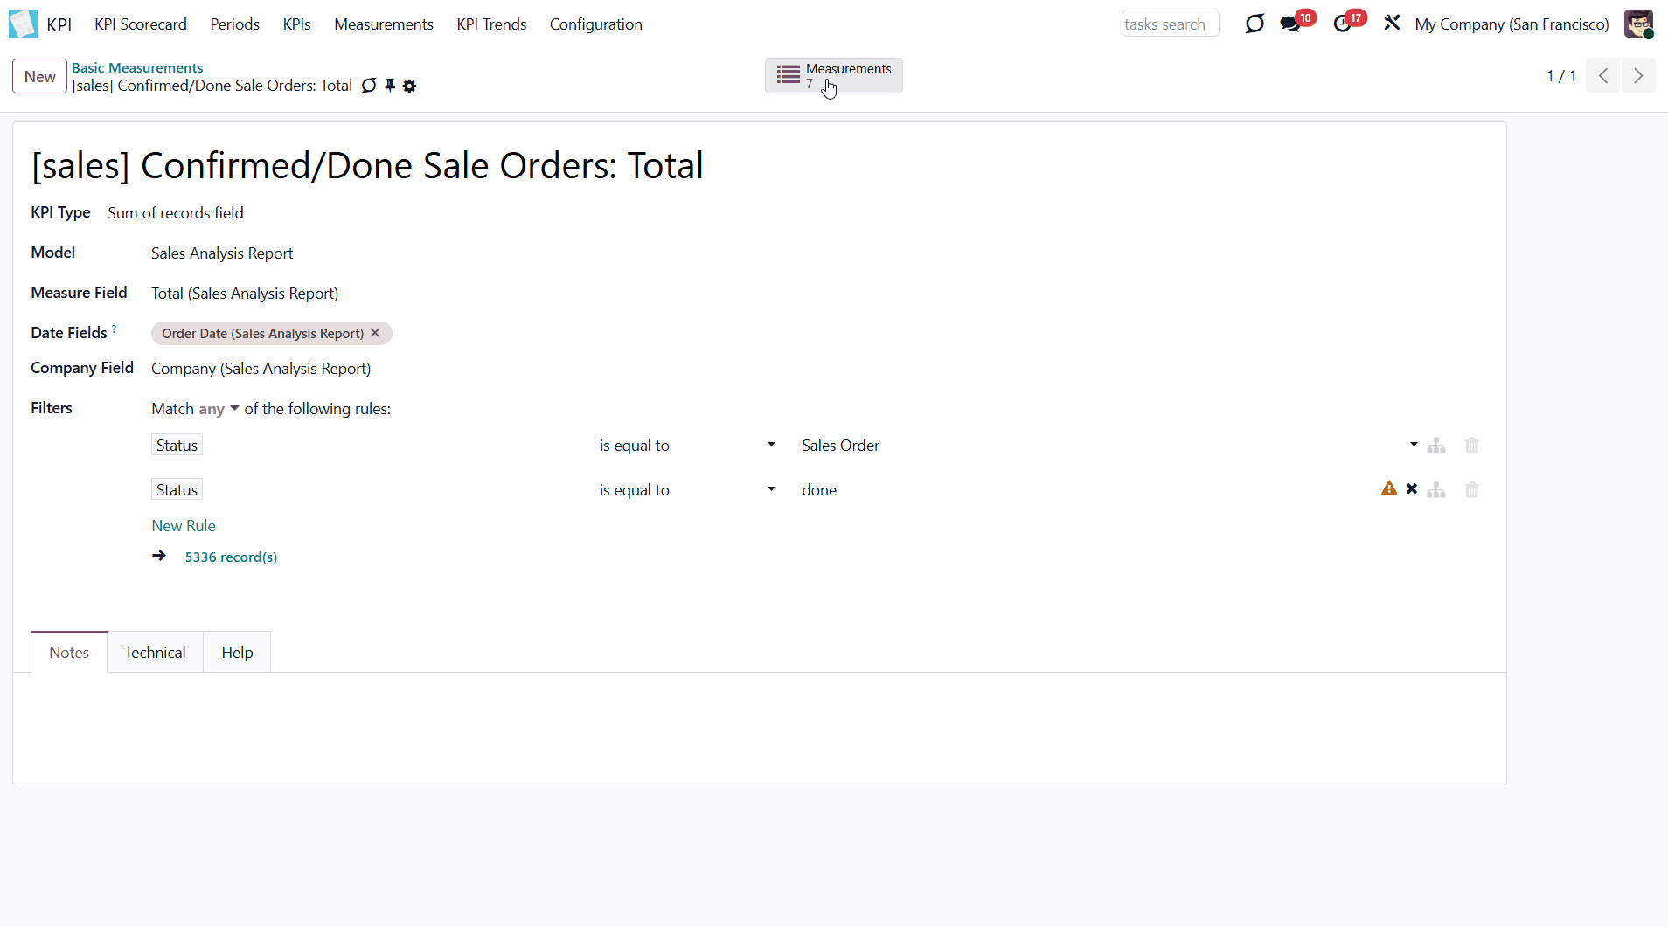Click the pin icon beside record title
This screenshot has width=1668, height=927.
(390, 86)
